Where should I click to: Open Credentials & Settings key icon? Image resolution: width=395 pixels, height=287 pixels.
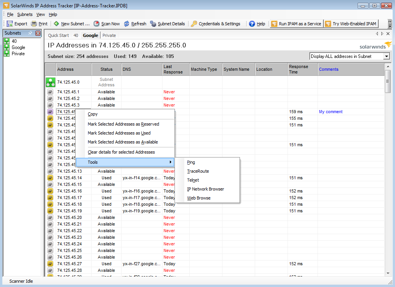click(x=194, y=24)
